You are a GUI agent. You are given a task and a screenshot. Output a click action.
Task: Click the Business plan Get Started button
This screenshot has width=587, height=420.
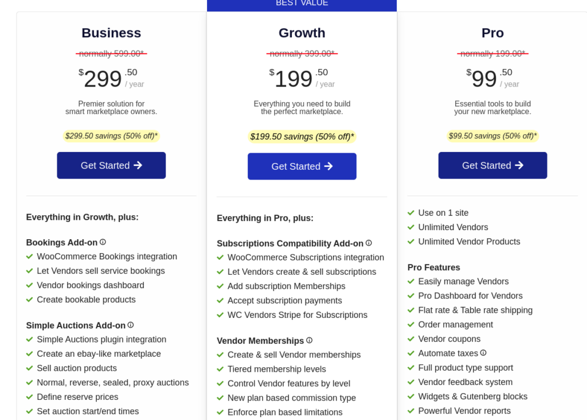[x=111, y=165]
